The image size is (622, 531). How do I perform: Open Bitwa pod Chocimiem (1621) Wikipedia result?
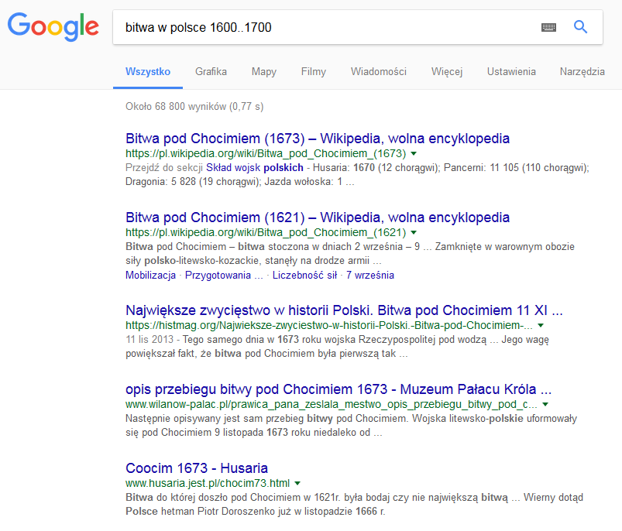[318, 218]
